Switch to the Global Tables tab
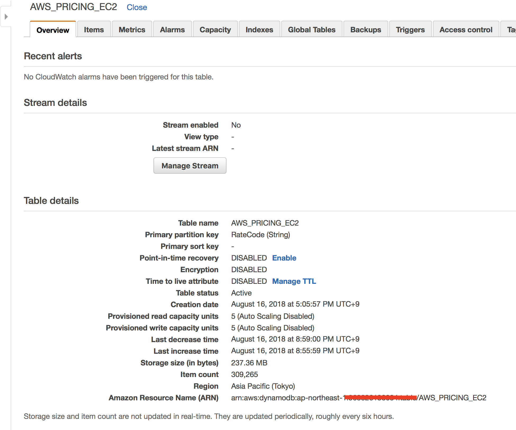The image size is (516, 430). pos(312,30)
